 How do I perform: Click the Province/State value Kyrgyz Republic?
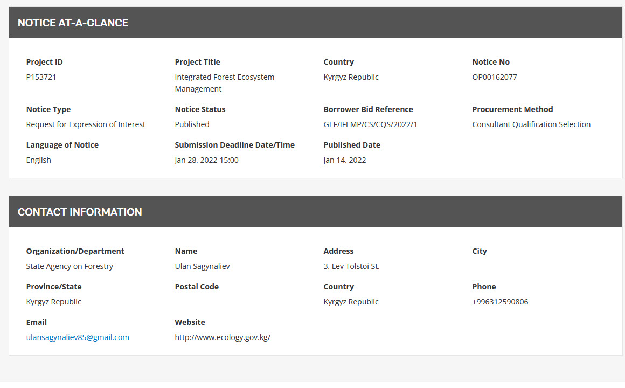[x=53, y=302]
